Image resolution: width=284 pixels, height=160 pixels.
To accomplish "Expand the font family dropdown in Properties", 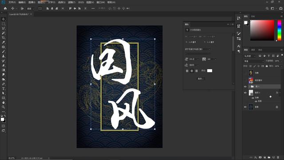I will click(197, 49).
